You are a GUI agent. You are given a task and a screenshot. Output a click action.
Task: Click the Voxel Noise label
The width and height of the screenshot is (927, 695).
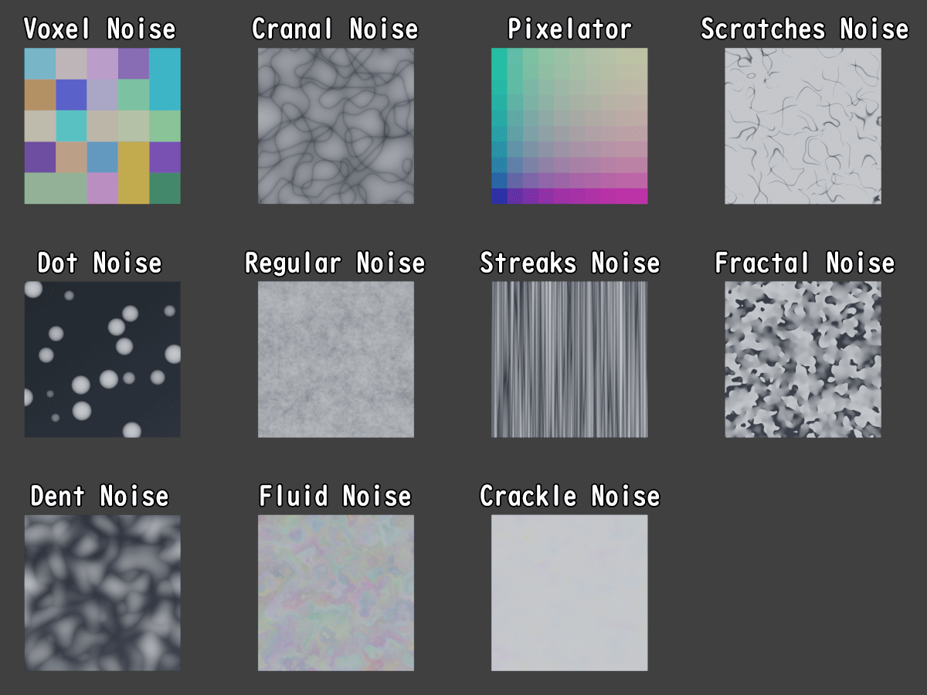coord(100,29)
